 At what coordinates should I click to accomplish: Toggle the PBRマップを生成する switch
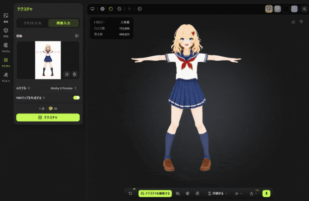(76, 98)
